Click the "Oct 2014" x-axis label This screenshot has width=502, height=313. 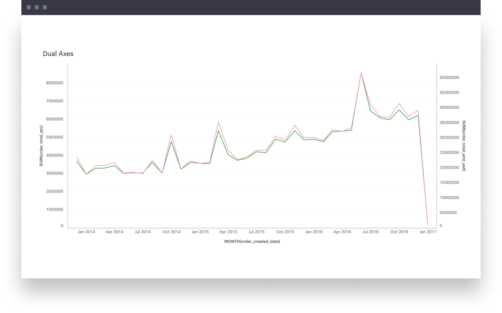tap(171, 232)
